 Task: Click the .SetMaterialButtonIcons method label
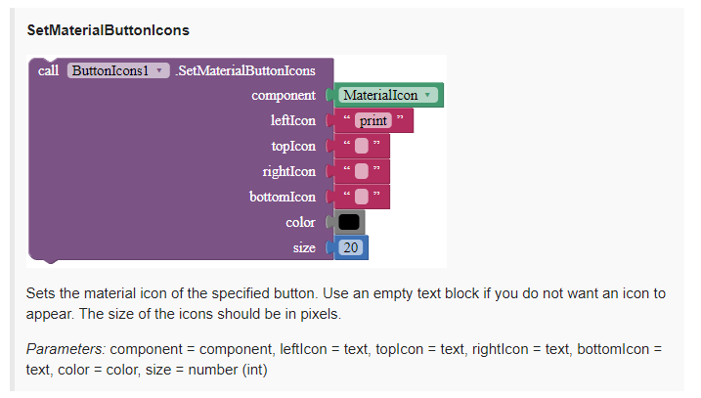[x=245, y=70]
